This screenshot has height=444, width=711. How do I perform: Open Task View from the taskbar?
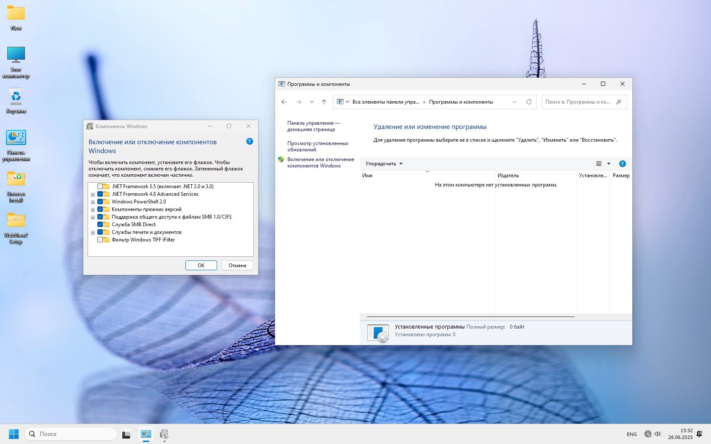(126, 434)
